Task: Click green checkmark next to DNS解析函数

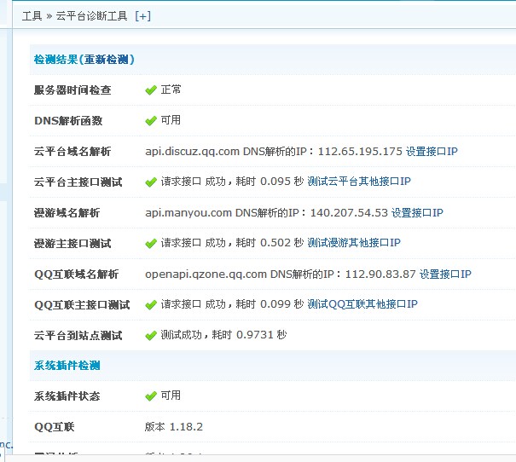Action: tap(151, 120)
